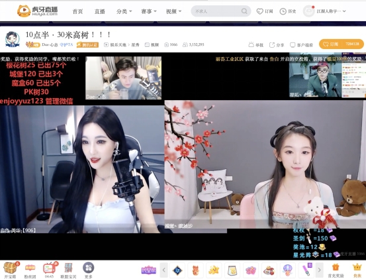Image resolution: width=366 pixels, height=279 pixels.
Task: Click the 分享 share link
Action: 277,45
